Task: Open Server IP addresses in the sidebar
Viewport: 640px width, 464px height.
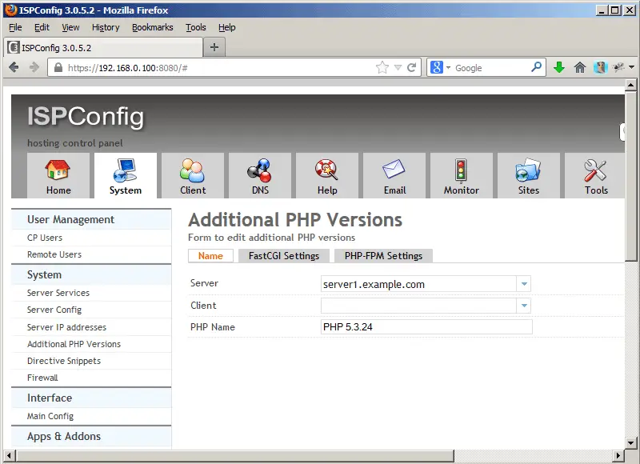Action: pyautogui.click(x=66, y=327)
